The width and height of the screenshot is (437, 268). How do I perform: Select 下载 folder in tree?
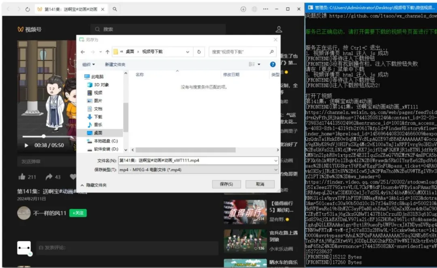95,117
